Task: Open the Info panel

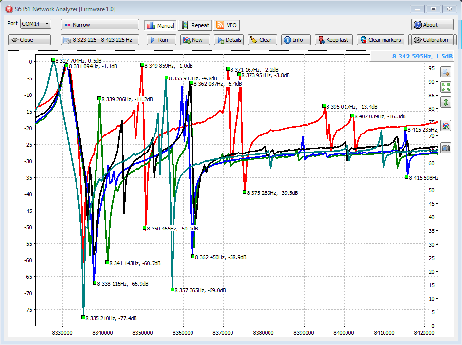Action: 293,40
